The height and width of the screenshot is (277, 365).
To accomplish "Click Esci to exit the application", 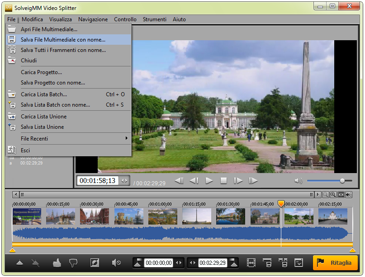I will point(68,150).
